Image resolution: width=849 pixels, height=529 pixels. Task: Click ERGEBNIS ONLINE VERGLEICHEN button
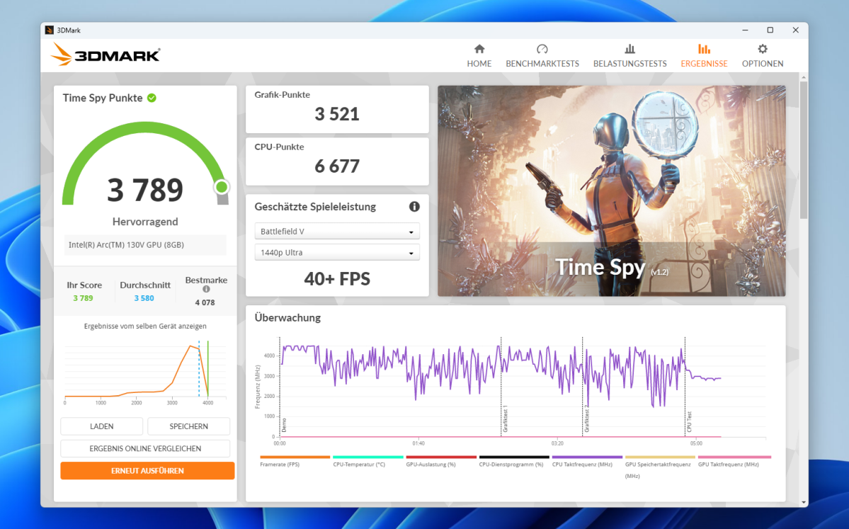pyautogui.click(x=145, y=448)
